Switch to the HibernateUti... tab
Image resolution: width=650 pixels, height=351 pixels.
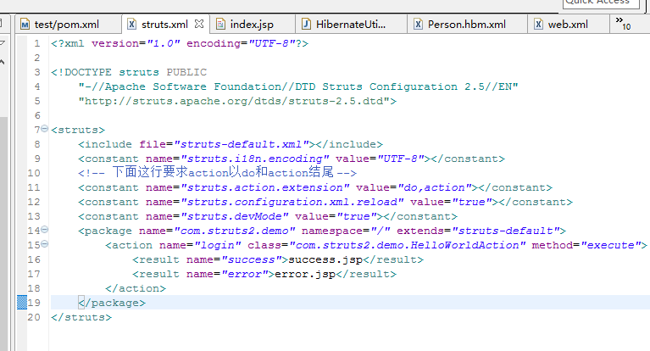pyautogui.click(x=351, y=25)
